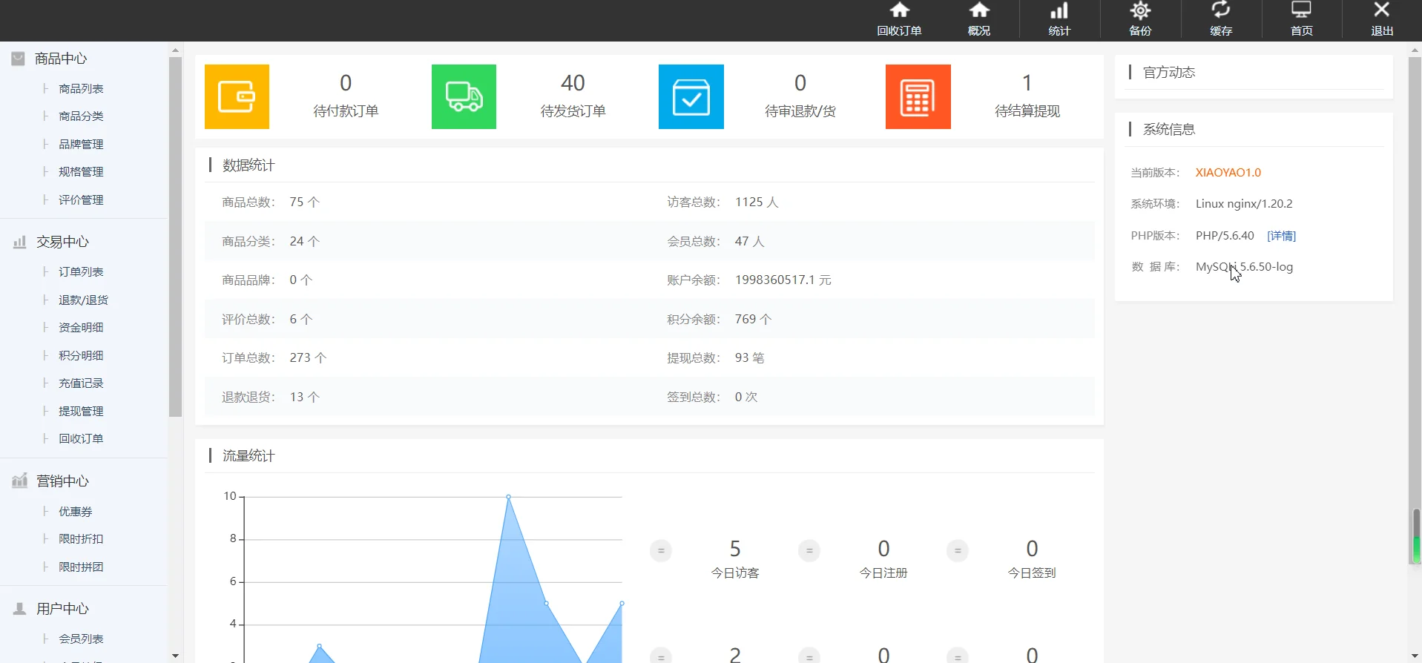This screenshot has width=1422, height=663.
Task: Click the yellow wallet pending-payment orders icon
Action: point(237,96)
